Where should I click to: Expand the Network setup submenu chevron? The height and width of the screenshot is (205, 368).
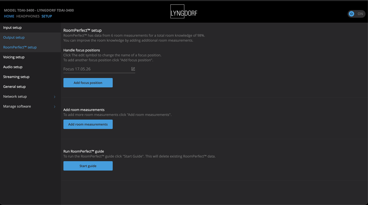pyautogui.click(x=55, y=97)
